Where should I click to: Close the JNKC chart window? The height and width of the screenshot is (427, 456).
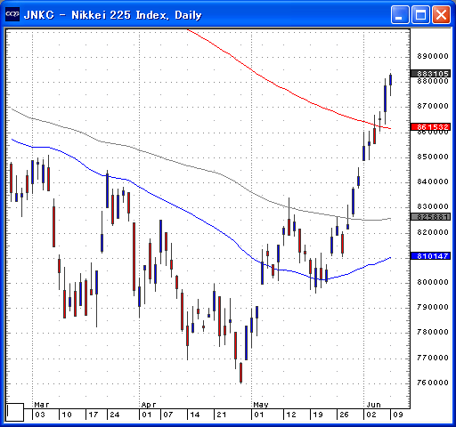click(x=441, y=14)
